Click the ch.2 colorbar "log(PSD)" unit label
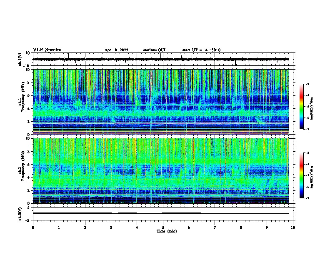330x255 pixels. 312,177
